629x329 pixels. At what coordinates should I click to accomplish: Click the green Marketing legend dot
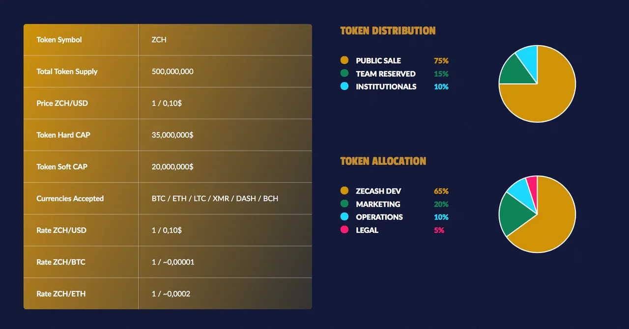tap(344, 204)
